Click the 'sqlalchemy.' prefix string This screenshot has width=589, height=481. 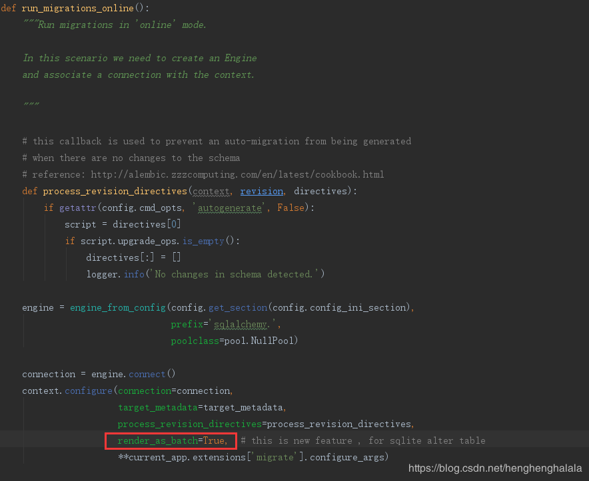point(243,324)
